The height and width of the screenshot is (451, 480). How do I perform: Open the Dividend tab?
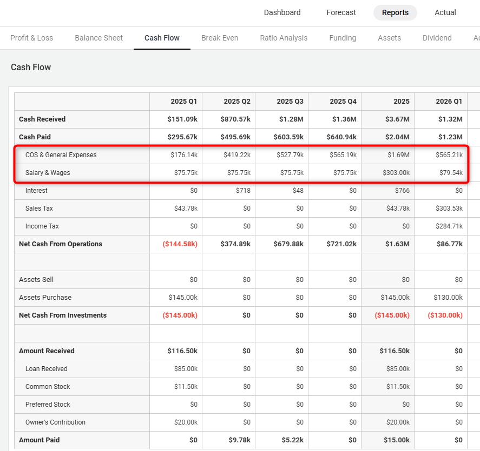(x=437, y=38)
